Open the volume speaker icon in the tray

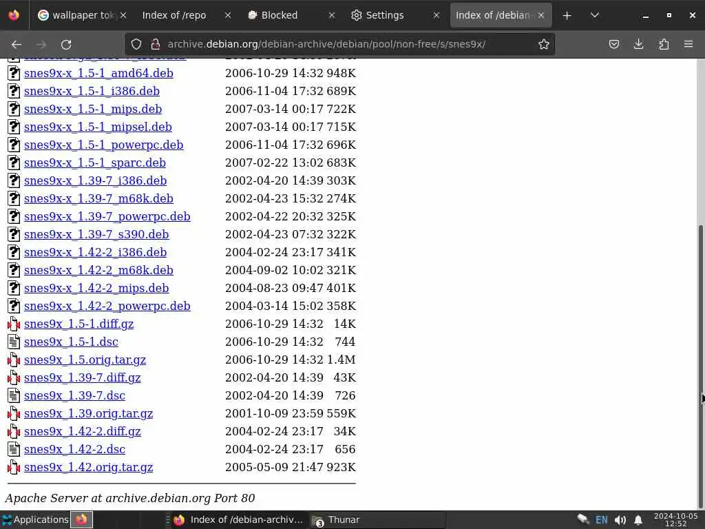[620, 520]
